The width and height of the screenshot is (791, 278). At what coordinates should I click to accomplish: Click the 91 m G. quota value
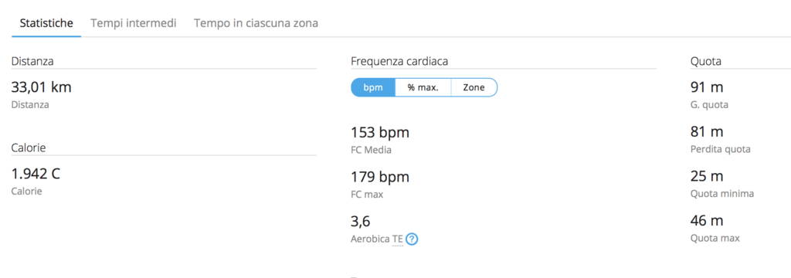coord(707,87)
